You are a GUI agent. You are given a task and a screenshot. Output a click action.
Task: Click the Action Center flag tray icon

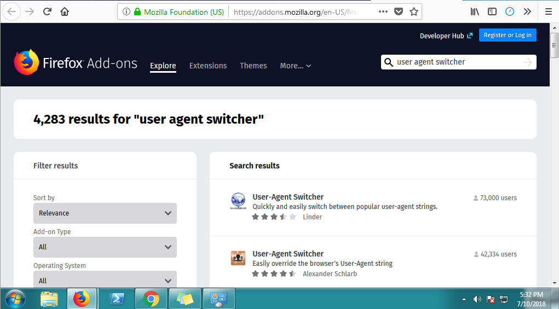coord(491,299)
